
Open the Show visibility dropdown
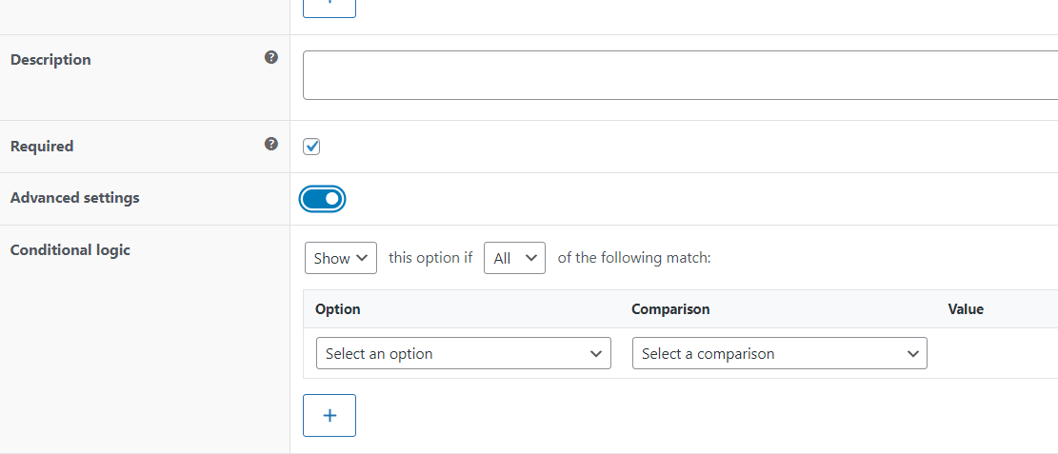341,258
